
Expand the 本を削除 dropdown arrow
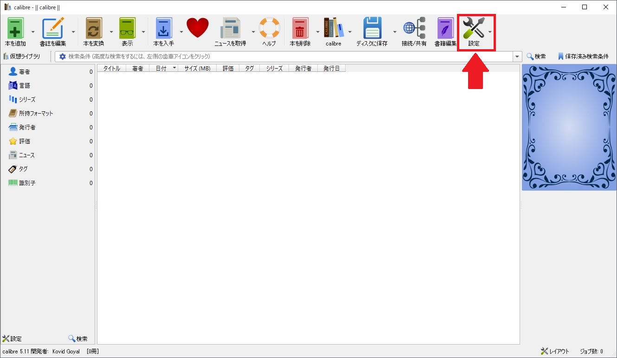coord(318,32)
